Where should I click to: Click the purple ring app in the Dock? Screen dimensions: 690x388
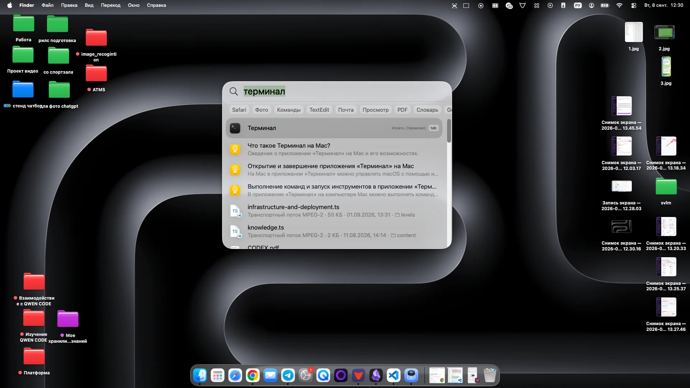click(341, 375)
